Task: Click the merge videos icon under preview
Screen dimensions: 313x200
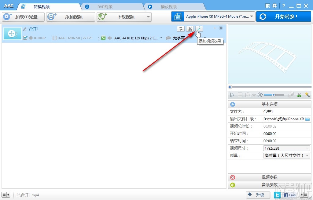Action: (291, 95)
